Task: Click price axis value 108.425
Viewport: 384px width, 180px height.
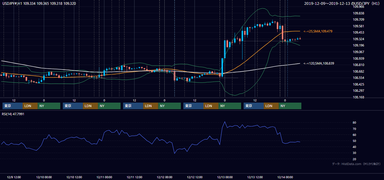Action: click(x=358, y=84)
